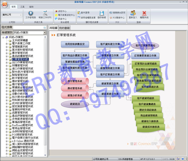
Task: Expand the 會計總帳管理系統 node
Action: 7,91
